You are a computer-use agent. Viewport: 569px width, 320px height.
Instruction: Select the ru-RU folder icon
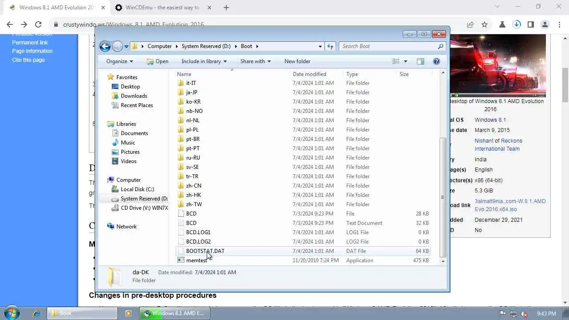click(180, 158)
